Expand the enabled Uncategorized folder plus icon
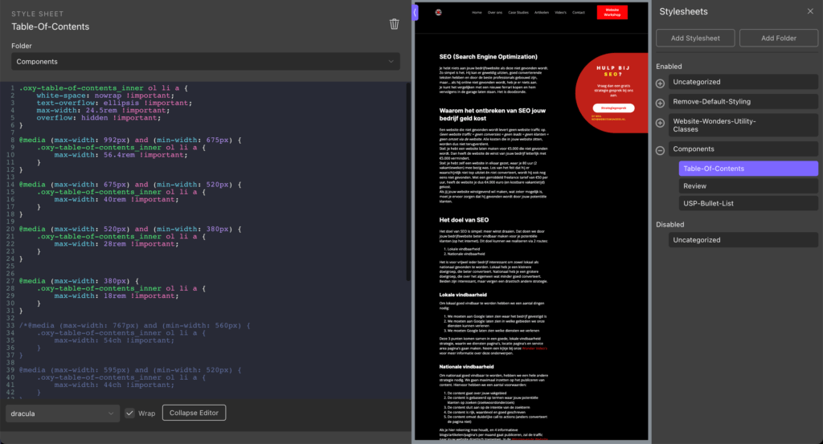This screenshot has width=823, height=444. pos(661,83)
